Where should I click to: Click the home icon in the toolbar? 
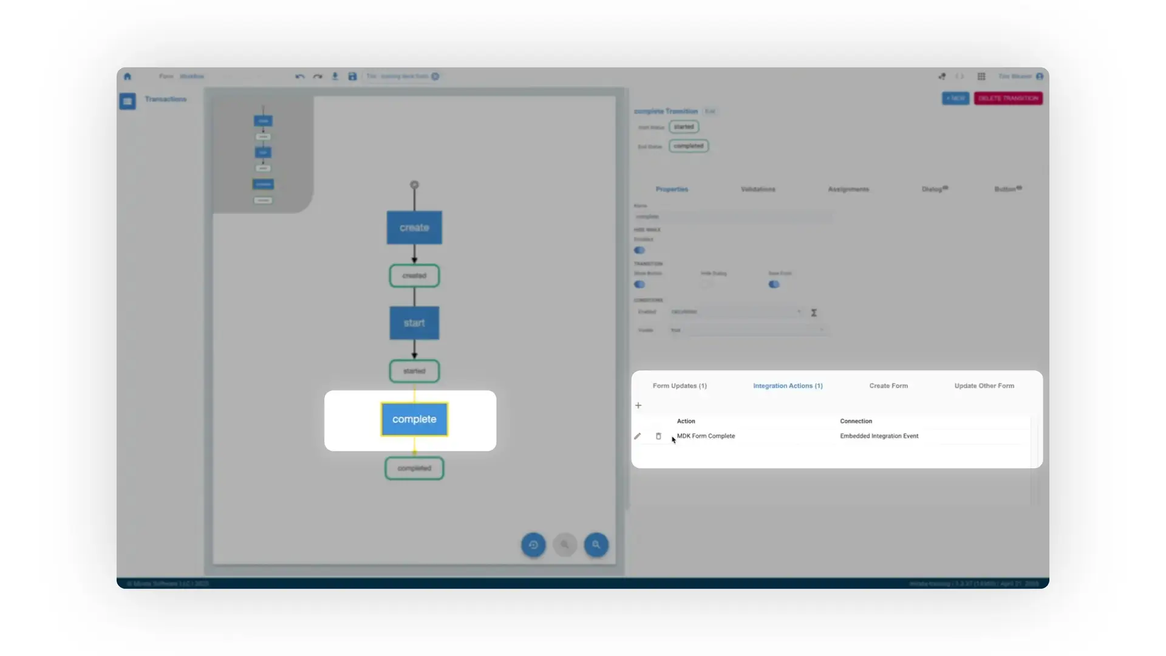[128, 76]
